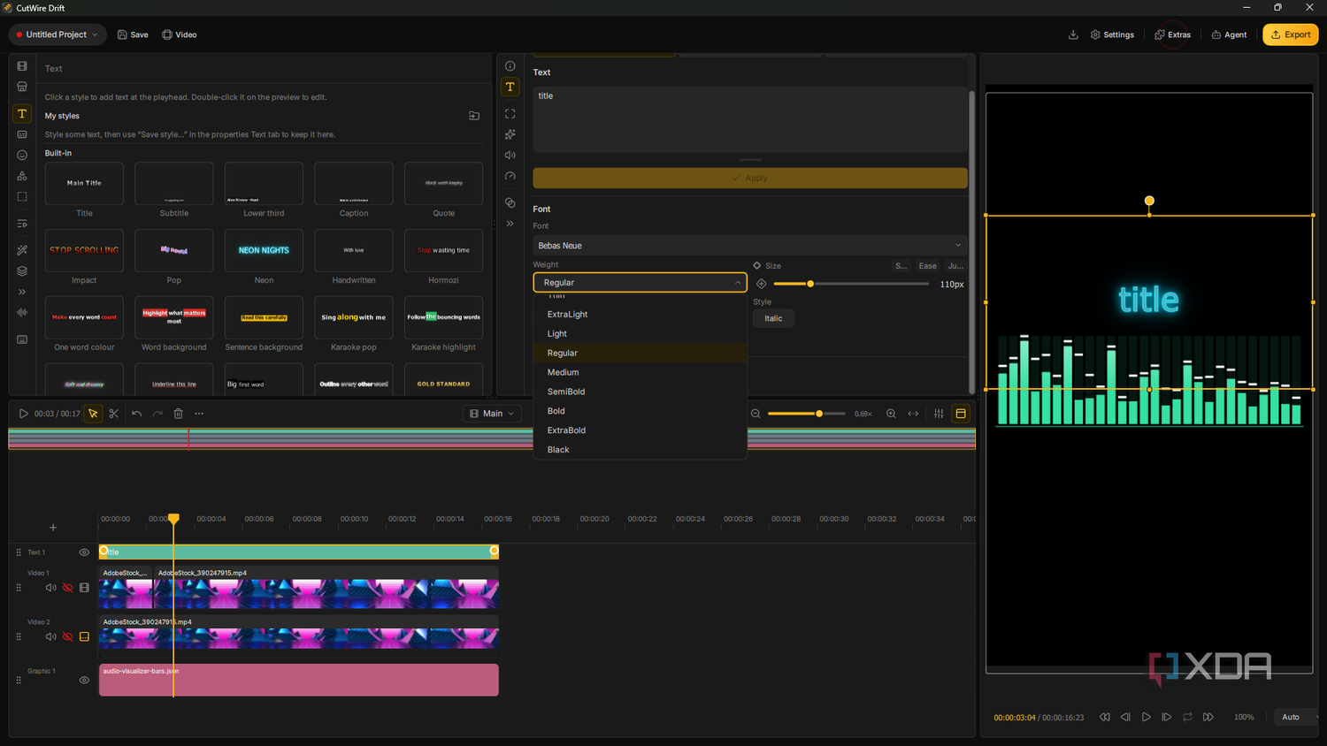Open the Bebas Neue font dropdown
Image resolution: width=1327 pixels, height=746 pixels.
click(749, 246)
